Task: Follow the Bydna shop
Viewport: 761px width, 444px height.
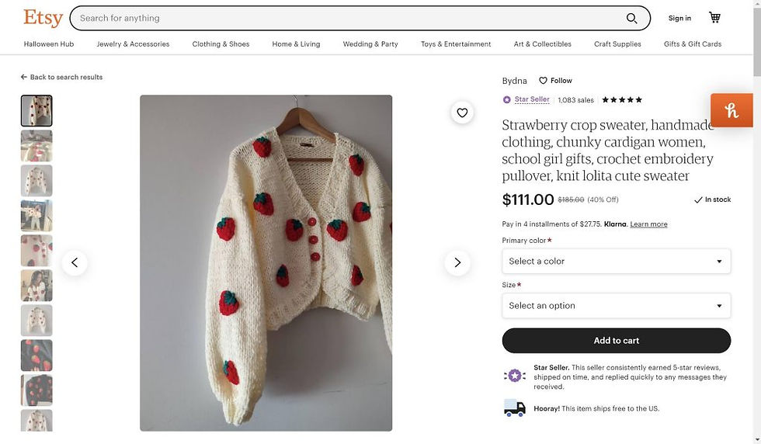Action: coord(556,81)
